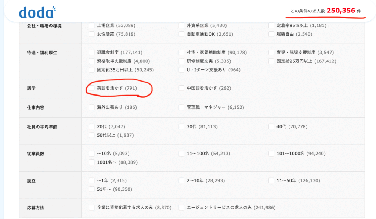This screenshot has width=376, height=219.
Task: Click the 250,356 job count figure
Action: 341,11
